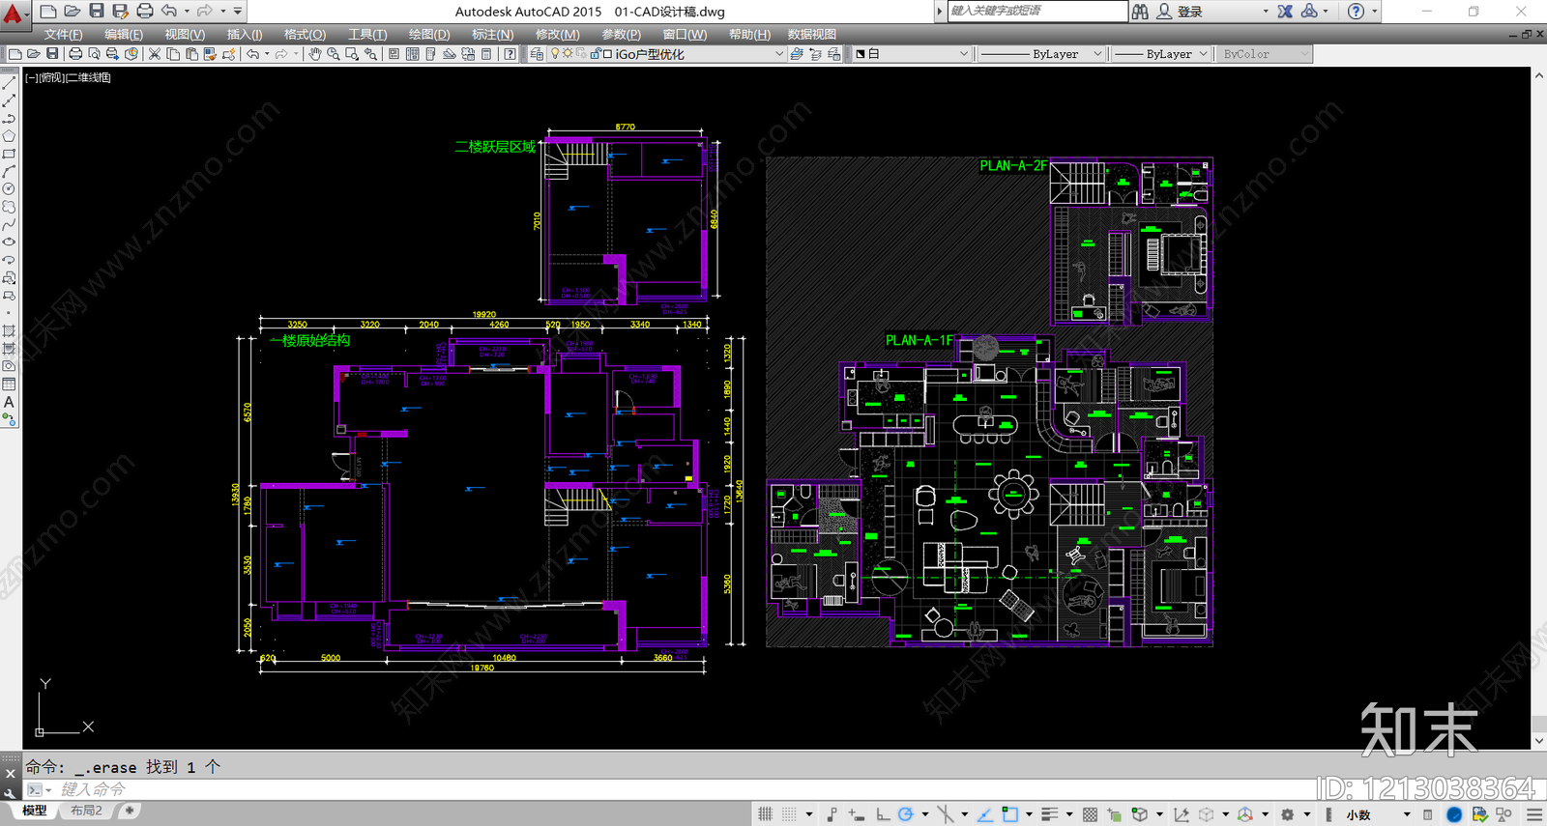
Task: Toggle the grid display in status bar
Action: pyautogui.click(x=766, y=814)
